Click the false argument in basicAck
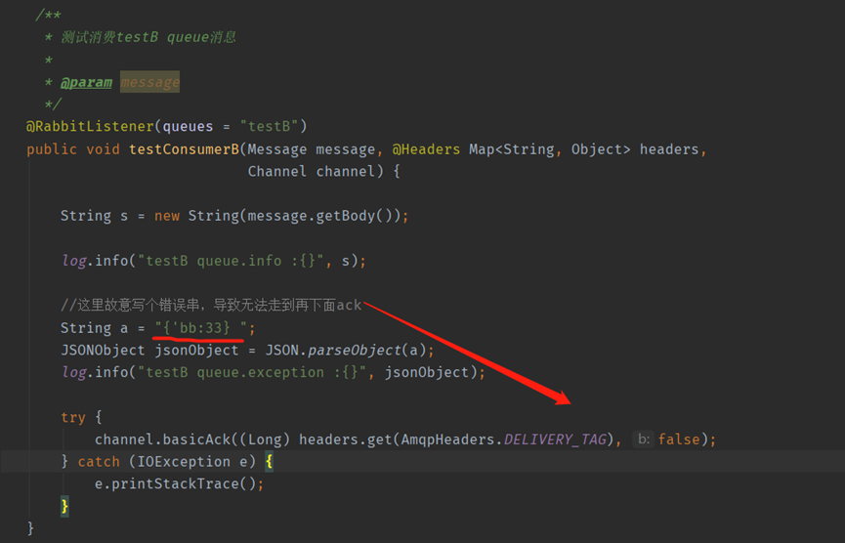 point(679,439)
